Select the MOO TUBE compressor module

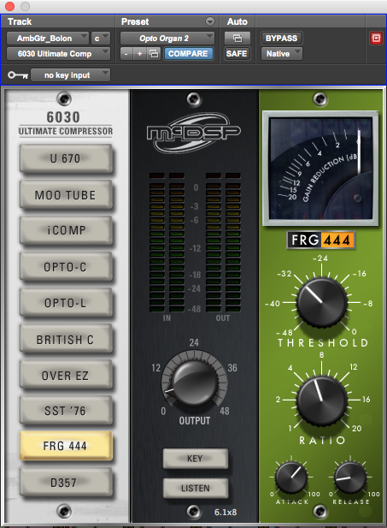click(66, 194)
